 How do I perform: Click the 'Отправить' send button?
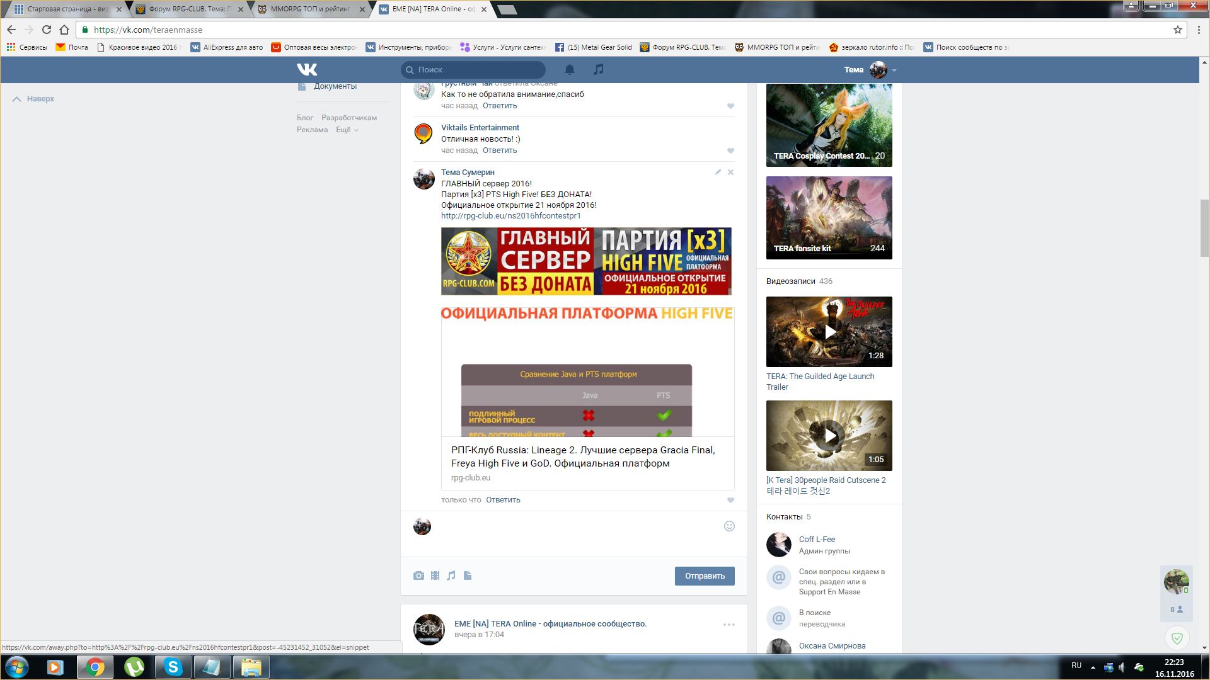[x=705, y=576]
